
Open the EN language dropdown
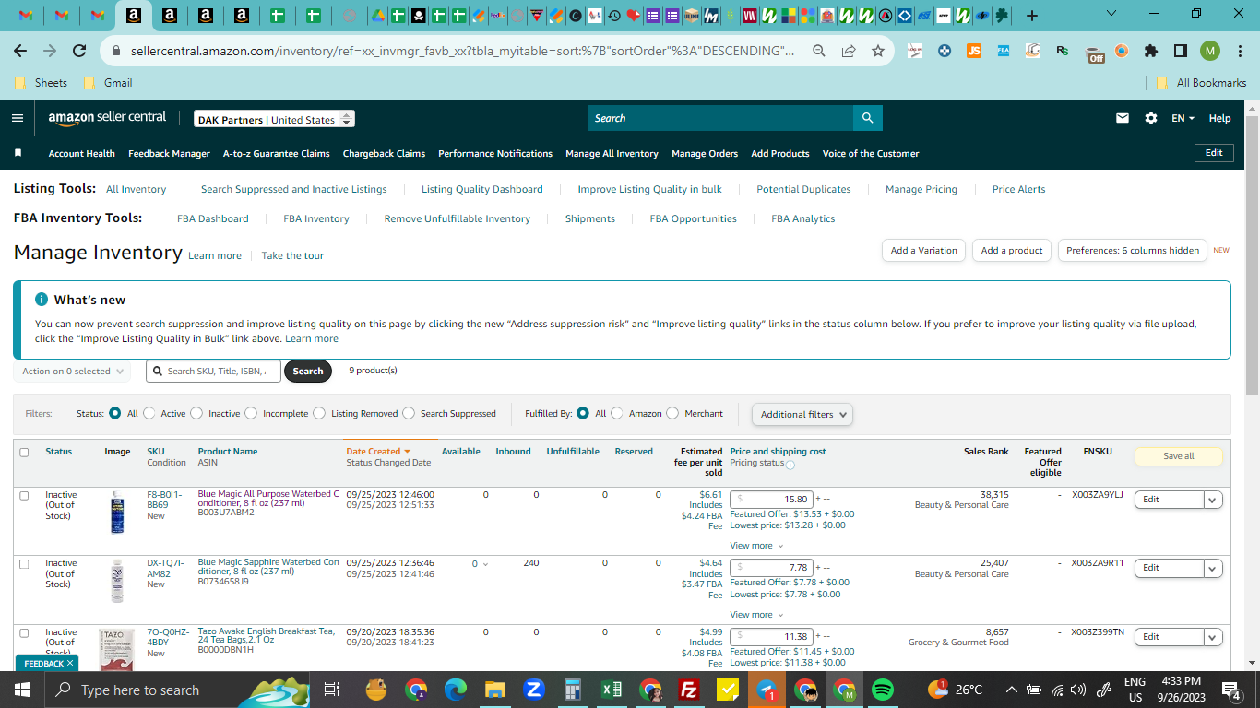(x=1183, y=118)
